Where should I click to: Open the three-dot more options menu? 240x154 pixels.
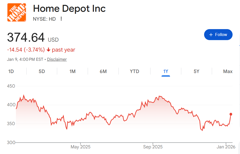61,19
